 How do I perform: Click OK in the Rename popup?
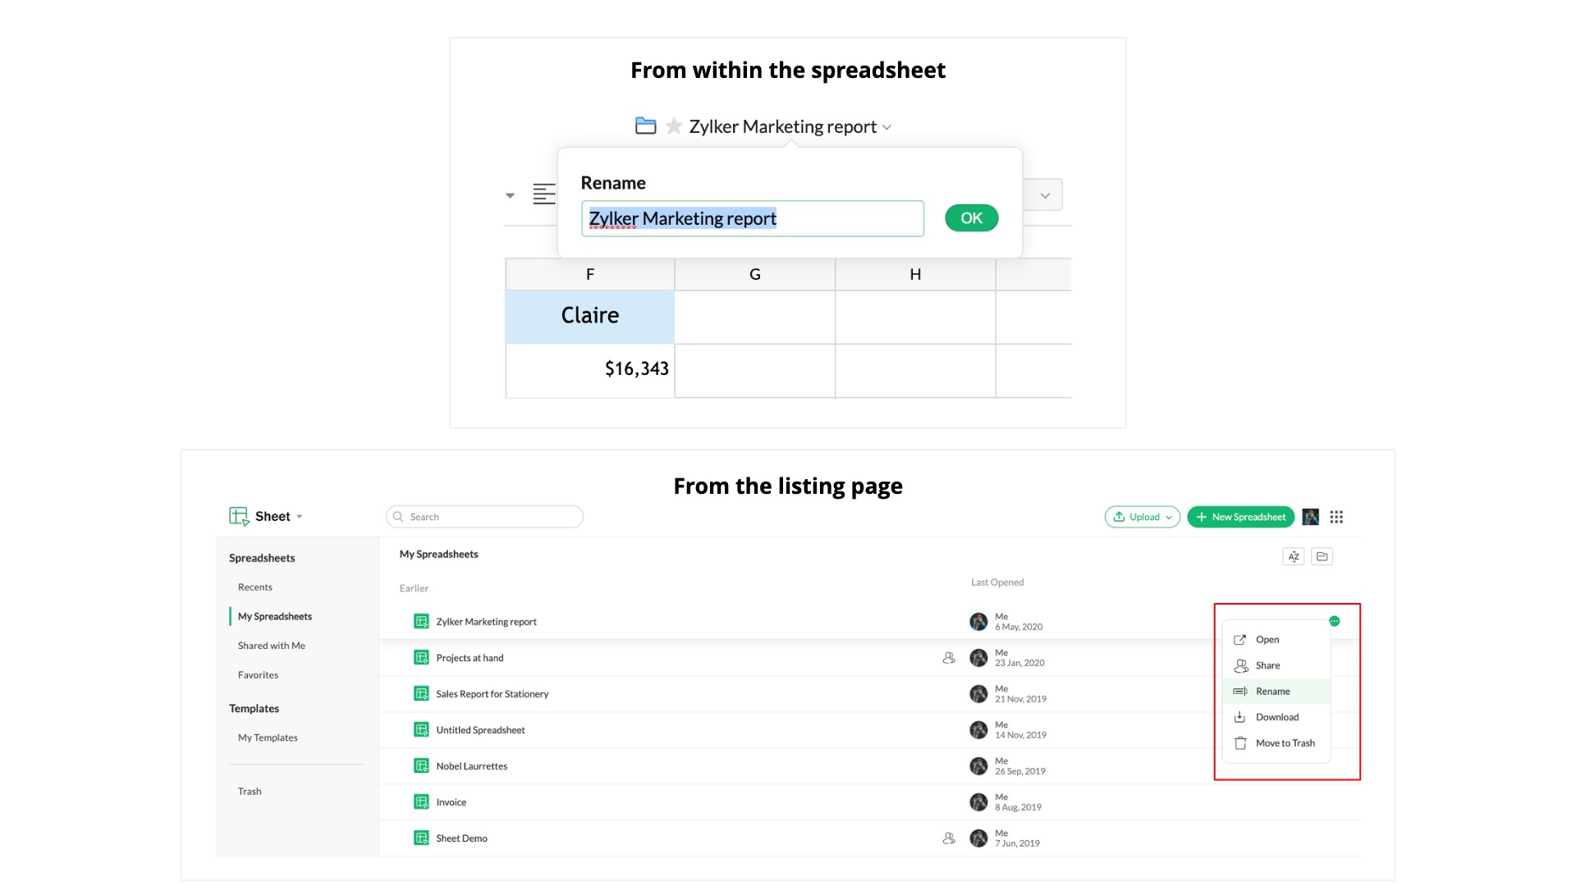click(971, 218)
